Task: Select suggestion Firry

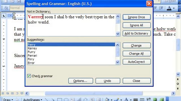Action: [x=71, y=59]
